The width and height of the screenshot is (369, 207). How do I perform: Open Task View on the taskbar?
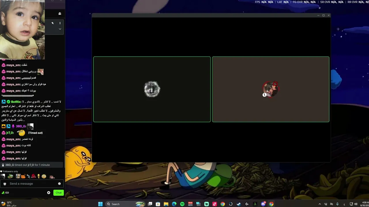click(x=150, y=204)
